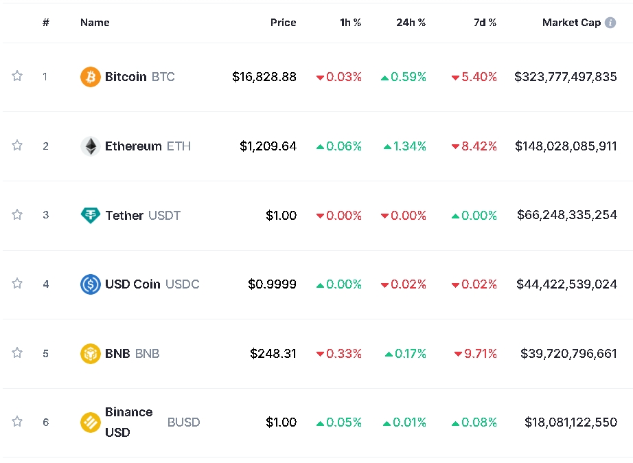Viewport: 633px width, 463px height.
Task: Click the Market Cap info icon
Action: (x=610, y=23)
